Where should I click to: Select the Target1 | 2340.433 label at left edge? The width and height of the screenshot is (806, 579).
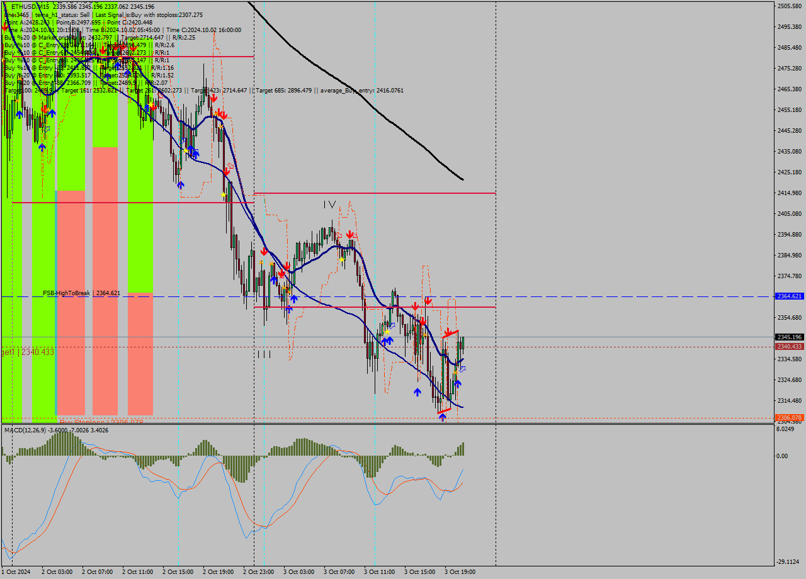pos(27,352)
